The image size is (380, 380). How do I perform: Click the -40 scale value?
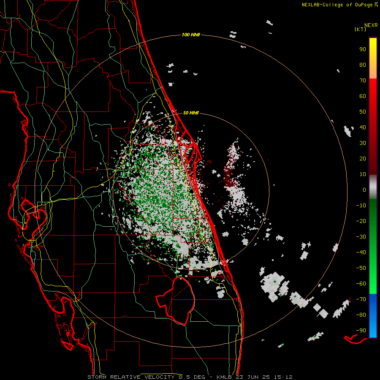click(x=361, y=252)
